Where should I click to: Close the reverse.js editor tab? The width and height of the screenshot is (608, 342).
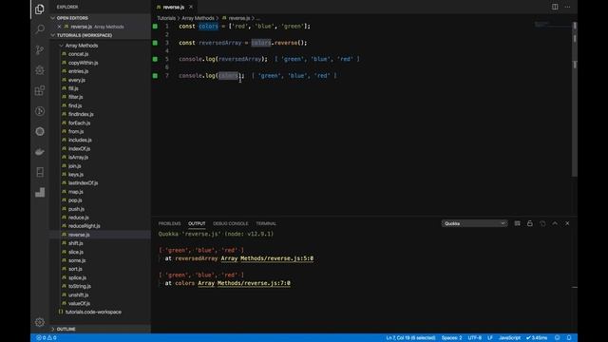(x=191, y=7)
